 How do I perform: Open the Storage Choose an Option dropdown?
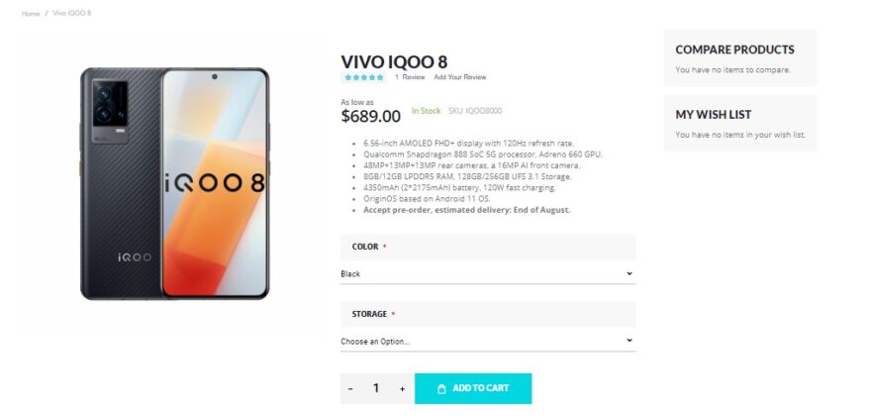[488, 341]
